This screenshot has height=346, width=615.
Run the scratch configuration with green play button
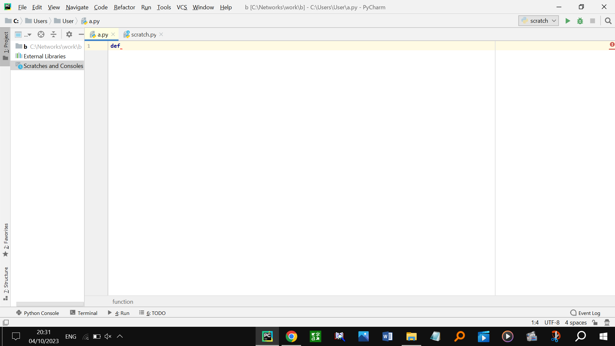(x=568, y=21)
